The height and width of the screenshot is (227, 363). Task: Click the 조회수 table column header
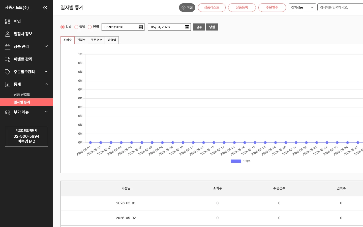pyautogui.click(x=217, y=188)
